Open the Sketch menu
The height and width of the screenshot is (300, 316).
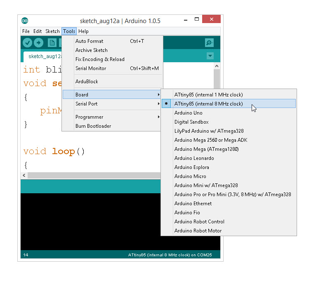tap(52, 31)
